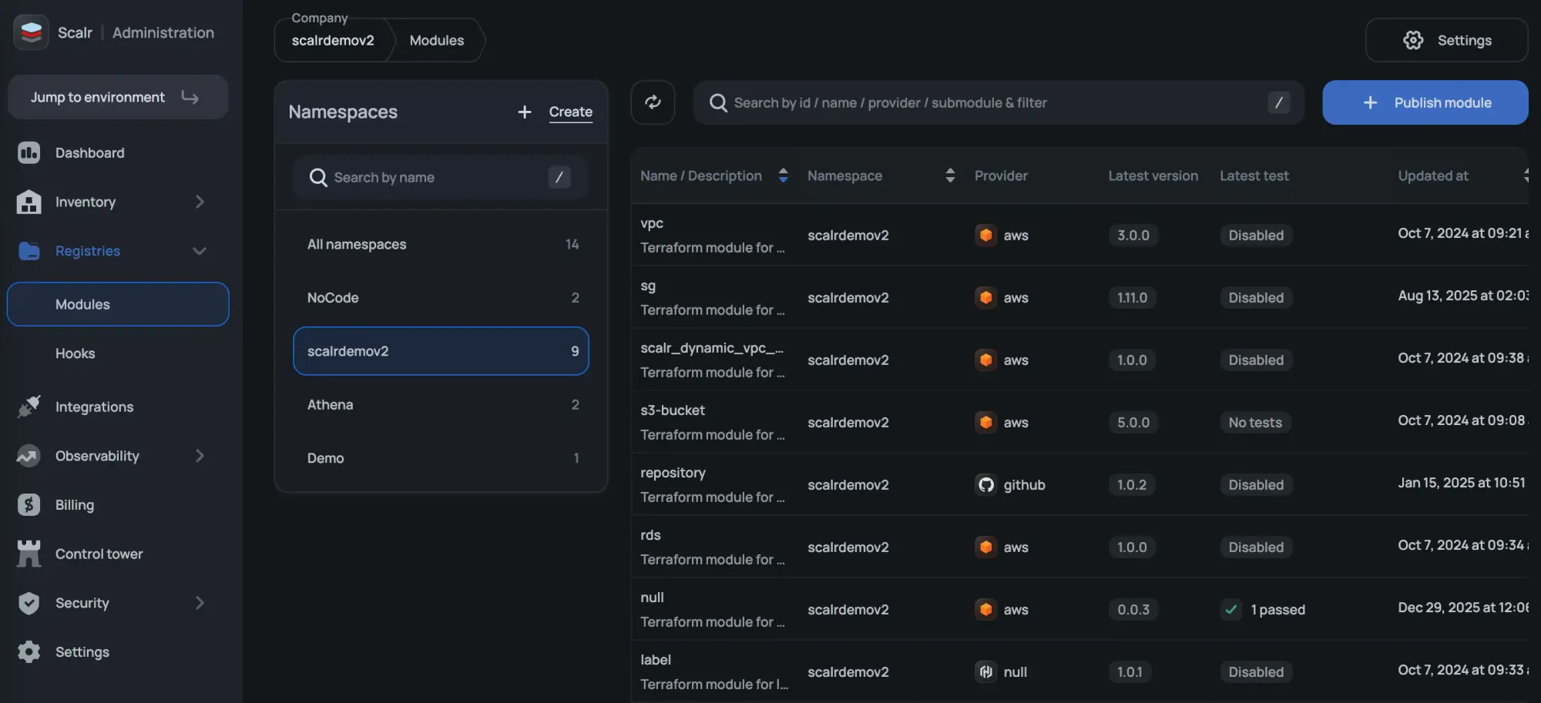
Task: Collapse the Registries section chevron
Action: (x=200, y=251)
